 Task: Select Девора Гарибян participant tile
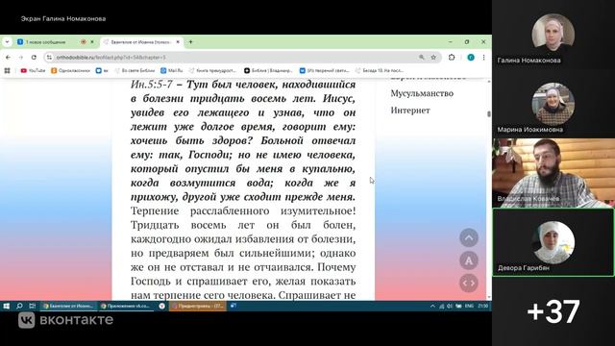pos(553,242)
